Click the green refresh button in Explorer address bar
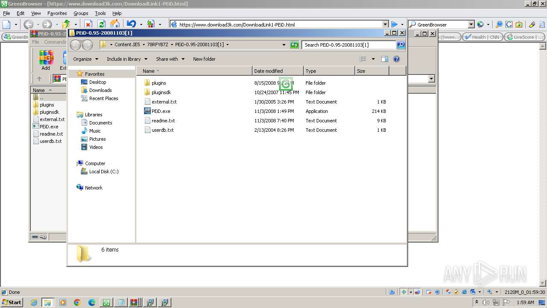547x308 pixels. click(294, 44)
